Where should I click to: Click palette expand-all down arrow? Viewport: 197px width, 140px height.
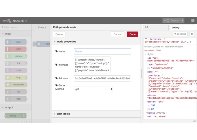click(28, 121)
